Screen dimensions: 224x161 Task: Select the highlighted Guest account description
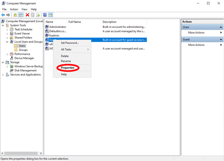[x=124, y=40]
